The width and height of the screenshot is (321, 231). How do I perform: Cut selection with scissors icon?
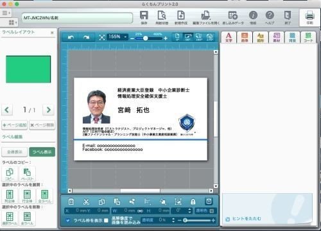click(x=86, y=201)
